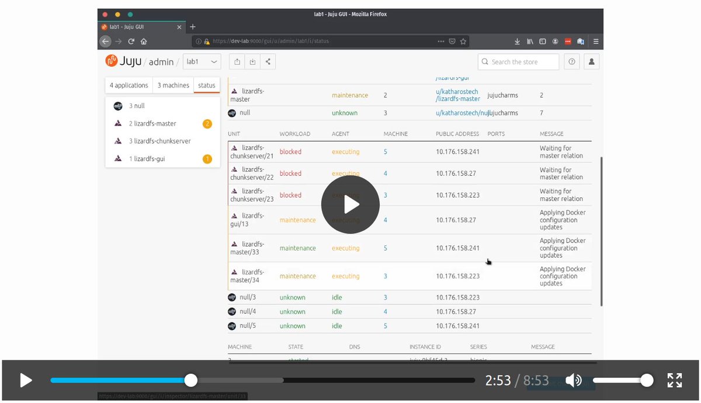Open machine 5 link in lizardfs-chunkserver/21 row
Screen dimensions: 701x403
point(386,152)
